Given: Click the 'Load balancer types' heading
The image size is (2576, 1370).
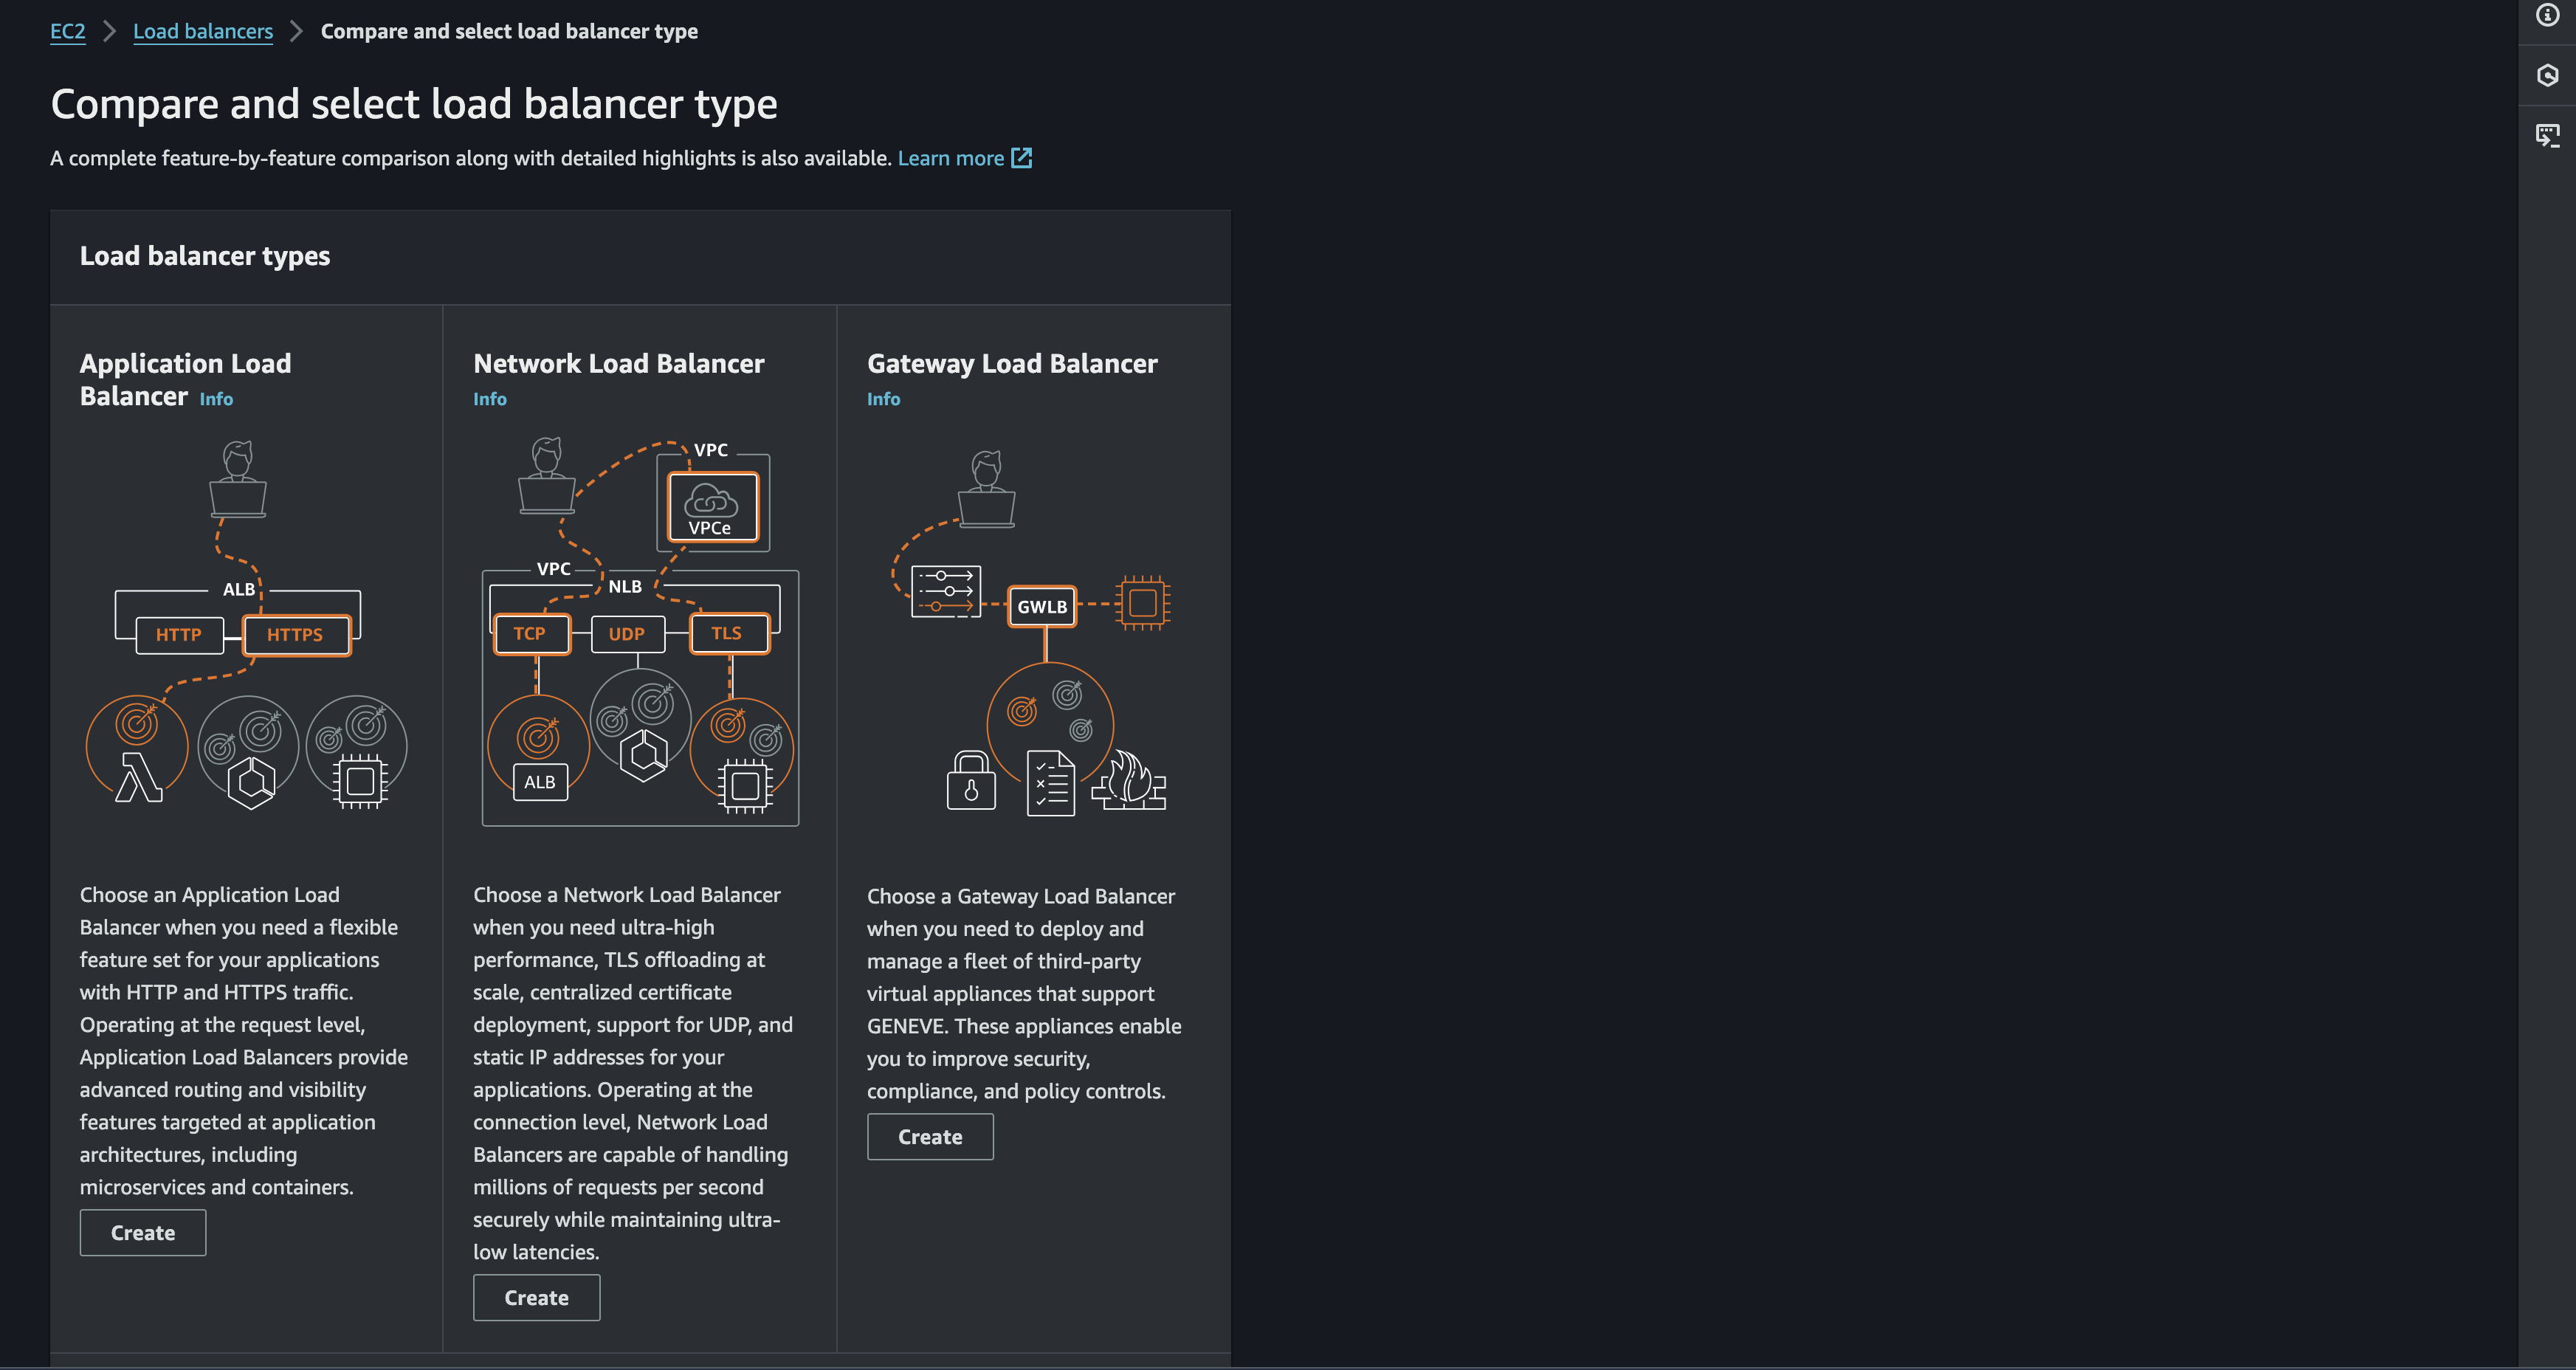Looking at the screenshot, I should [x=205, y=256].
